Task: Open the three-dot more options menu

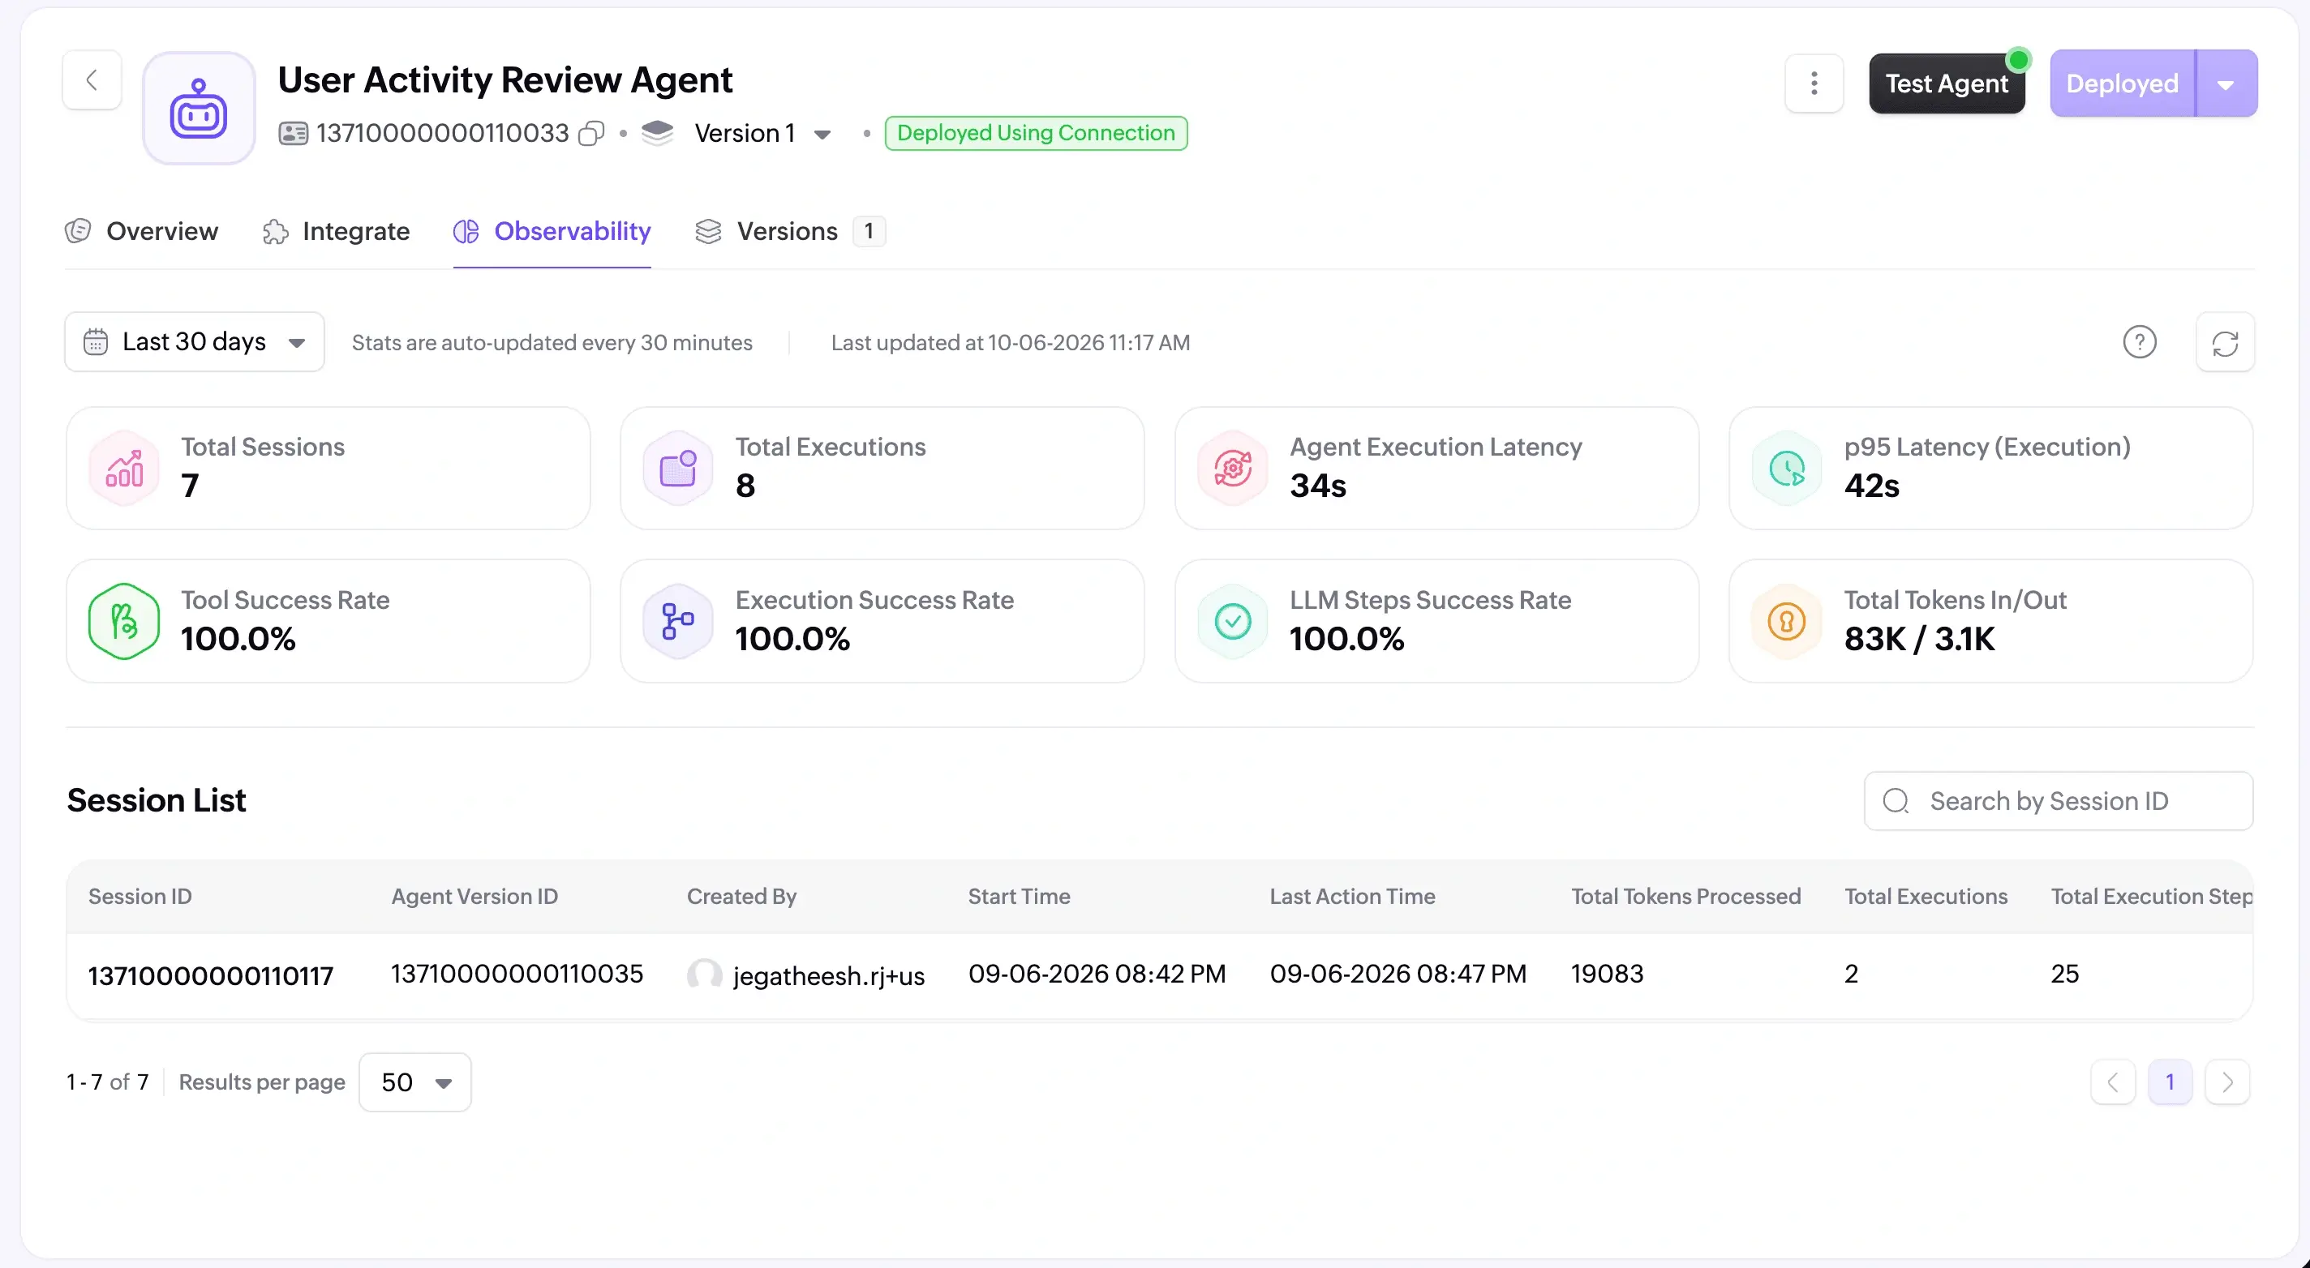Action: 1814,84
